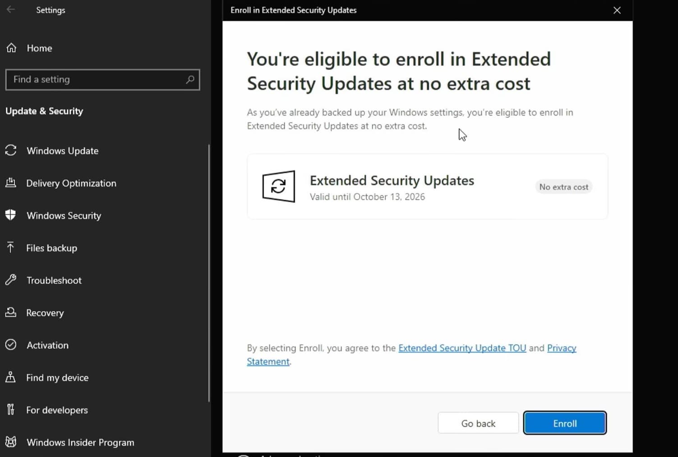Image resolution: width=678 pixels, height=457 pixels.
Task: Click the Windows Security shield icon
Action: [11, 215]
